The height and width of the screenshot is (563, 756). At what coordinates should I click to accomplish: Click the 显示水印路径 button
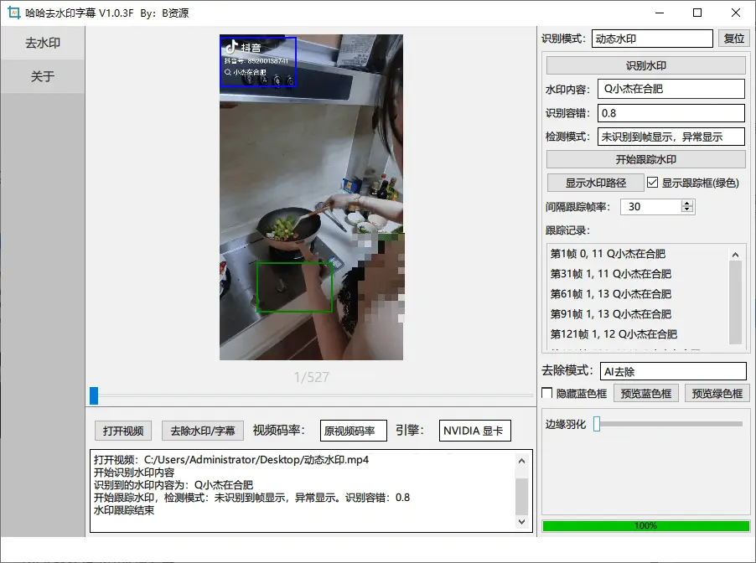598,182
